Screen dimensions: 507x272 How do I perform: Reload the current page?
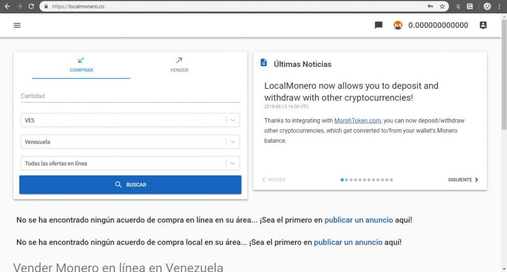coord(31,6)
